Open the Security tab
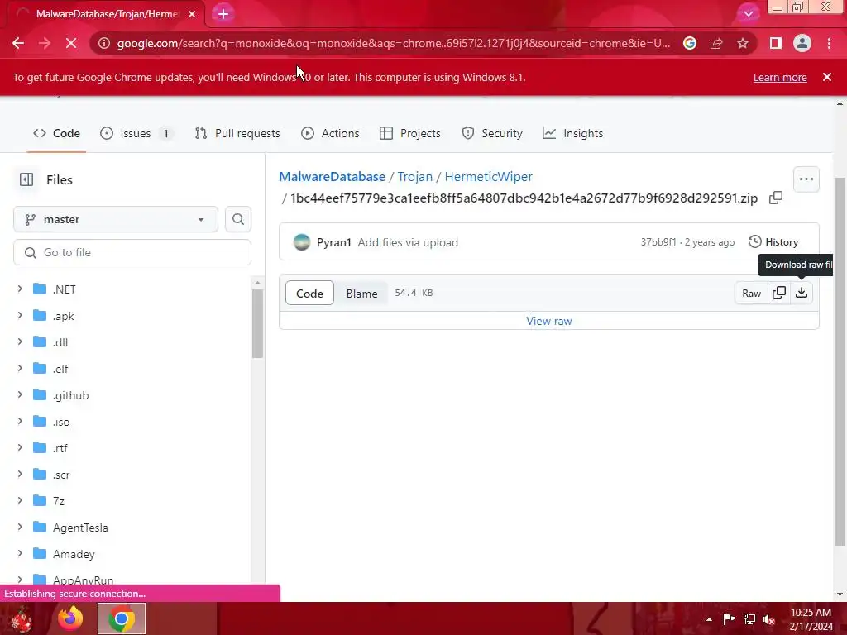847x635 pixels. [492, 133]
